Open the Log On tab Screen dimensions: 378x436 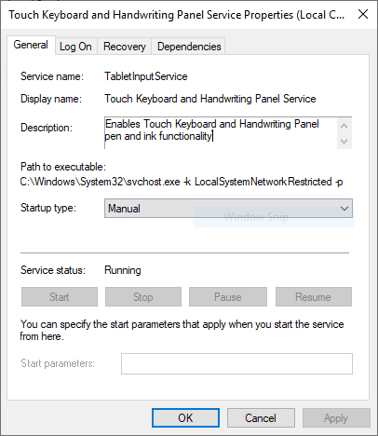coord(75,47)
